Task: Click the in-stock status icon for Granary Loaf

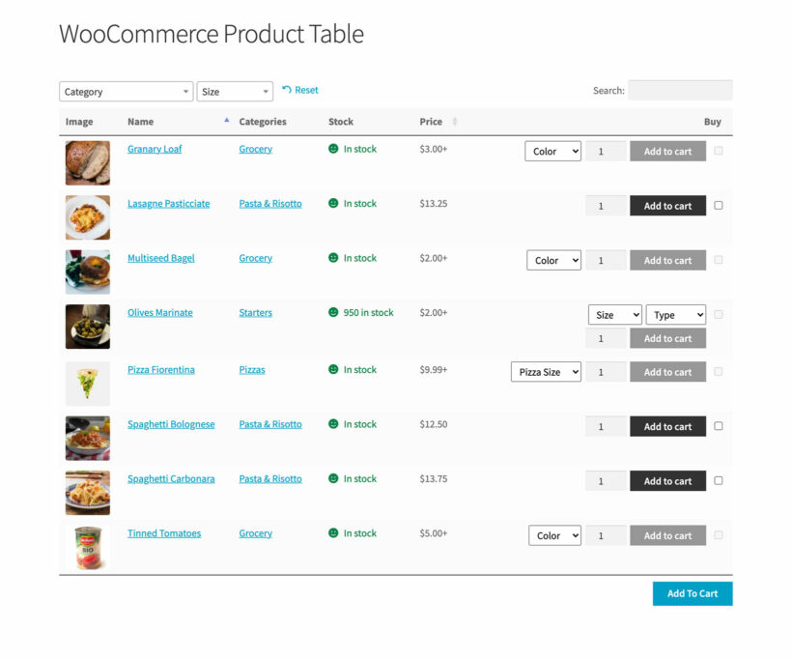Action: coord(333,149)
